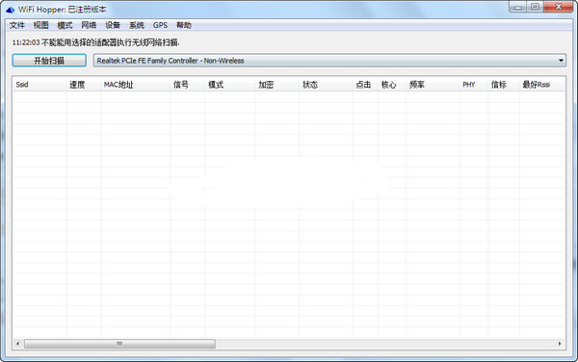Sort by the 频率 column header

433,85
